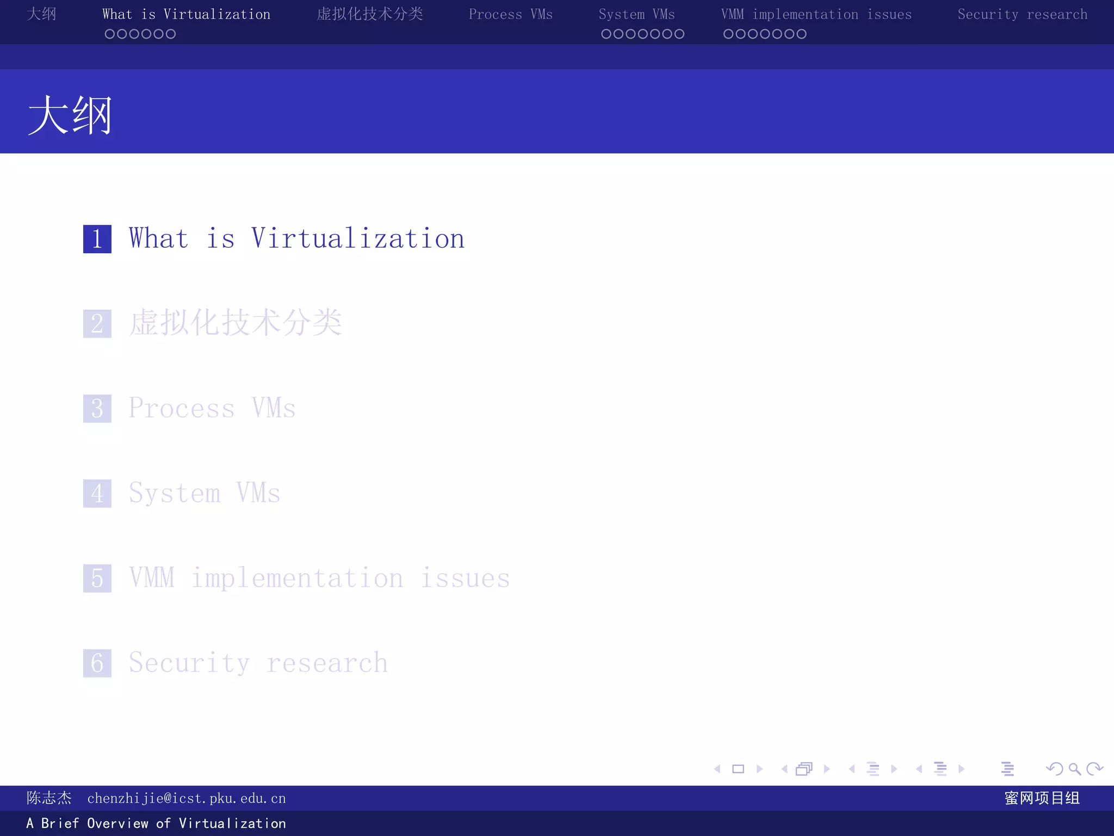Click the slide title 大纲
The image size is (1114, 836).
(70, 115)
